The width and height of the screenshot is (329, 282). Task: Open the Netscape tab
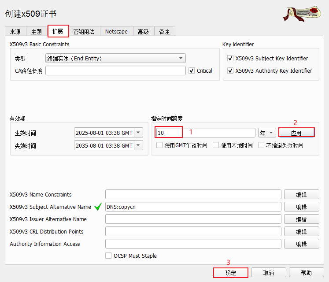tap(116, 31)
